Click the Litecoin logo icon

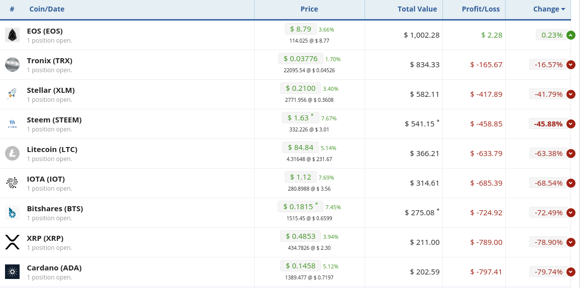pyautogui.click(x=12, y=153)
